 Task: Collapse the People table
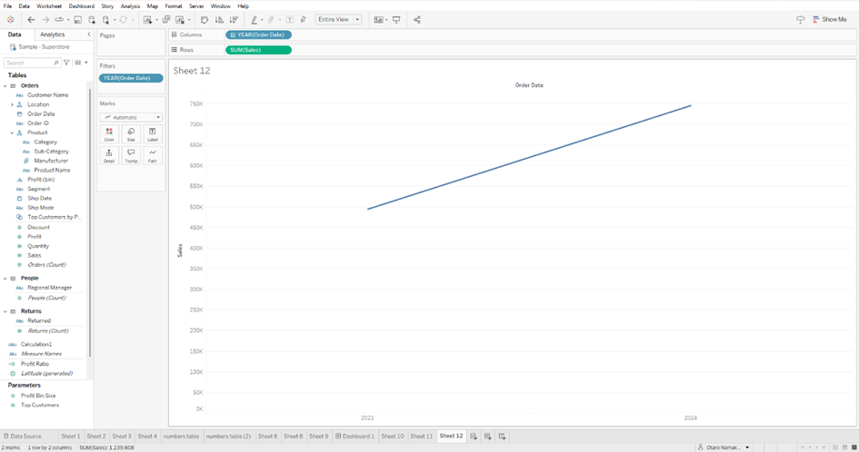(x=5, y=278)
